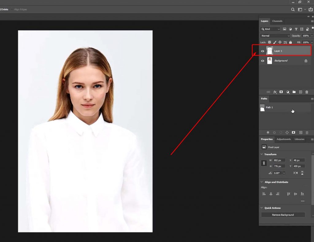
Task: Select the Lock transparent pixels icon
Action: click(x=270, y=42)
